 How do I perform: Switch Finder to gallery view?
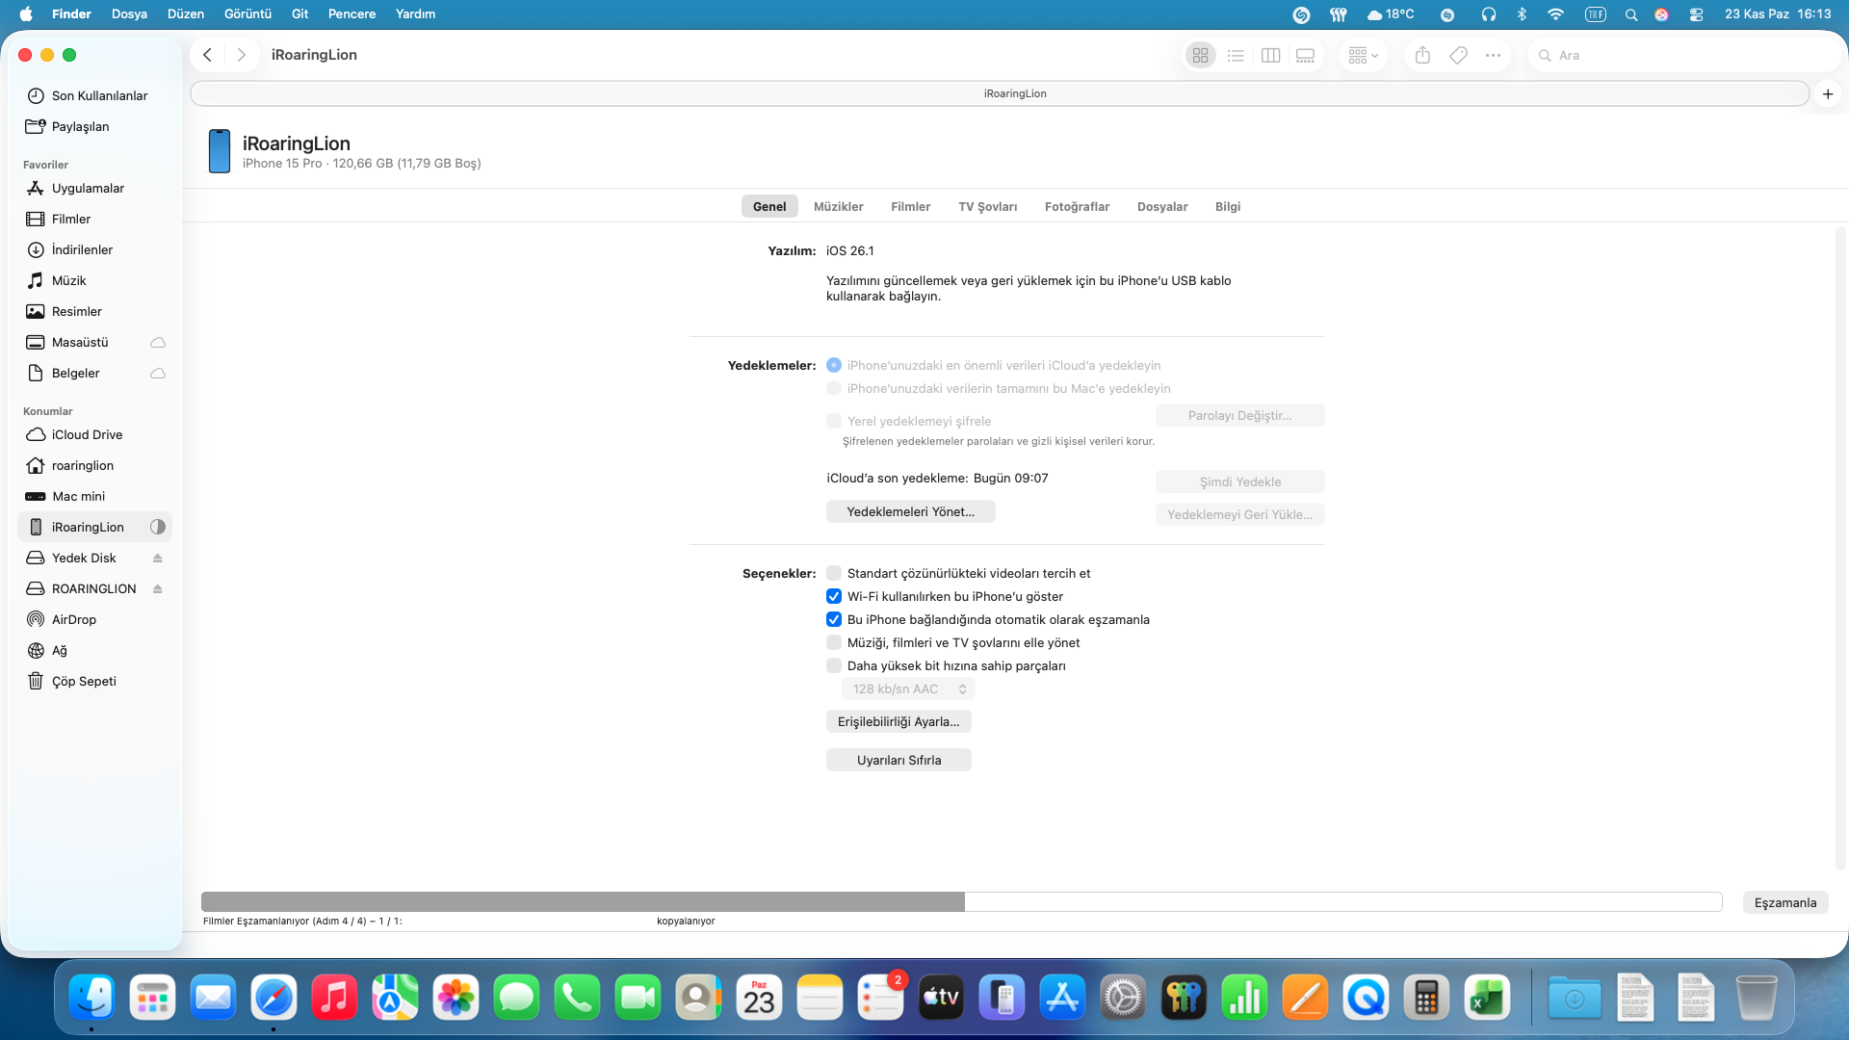[x=1305, y=56]
